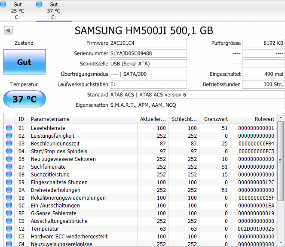
Task: Click the status orb for Start/Stop des Spindels
Action: pos(9,151)
